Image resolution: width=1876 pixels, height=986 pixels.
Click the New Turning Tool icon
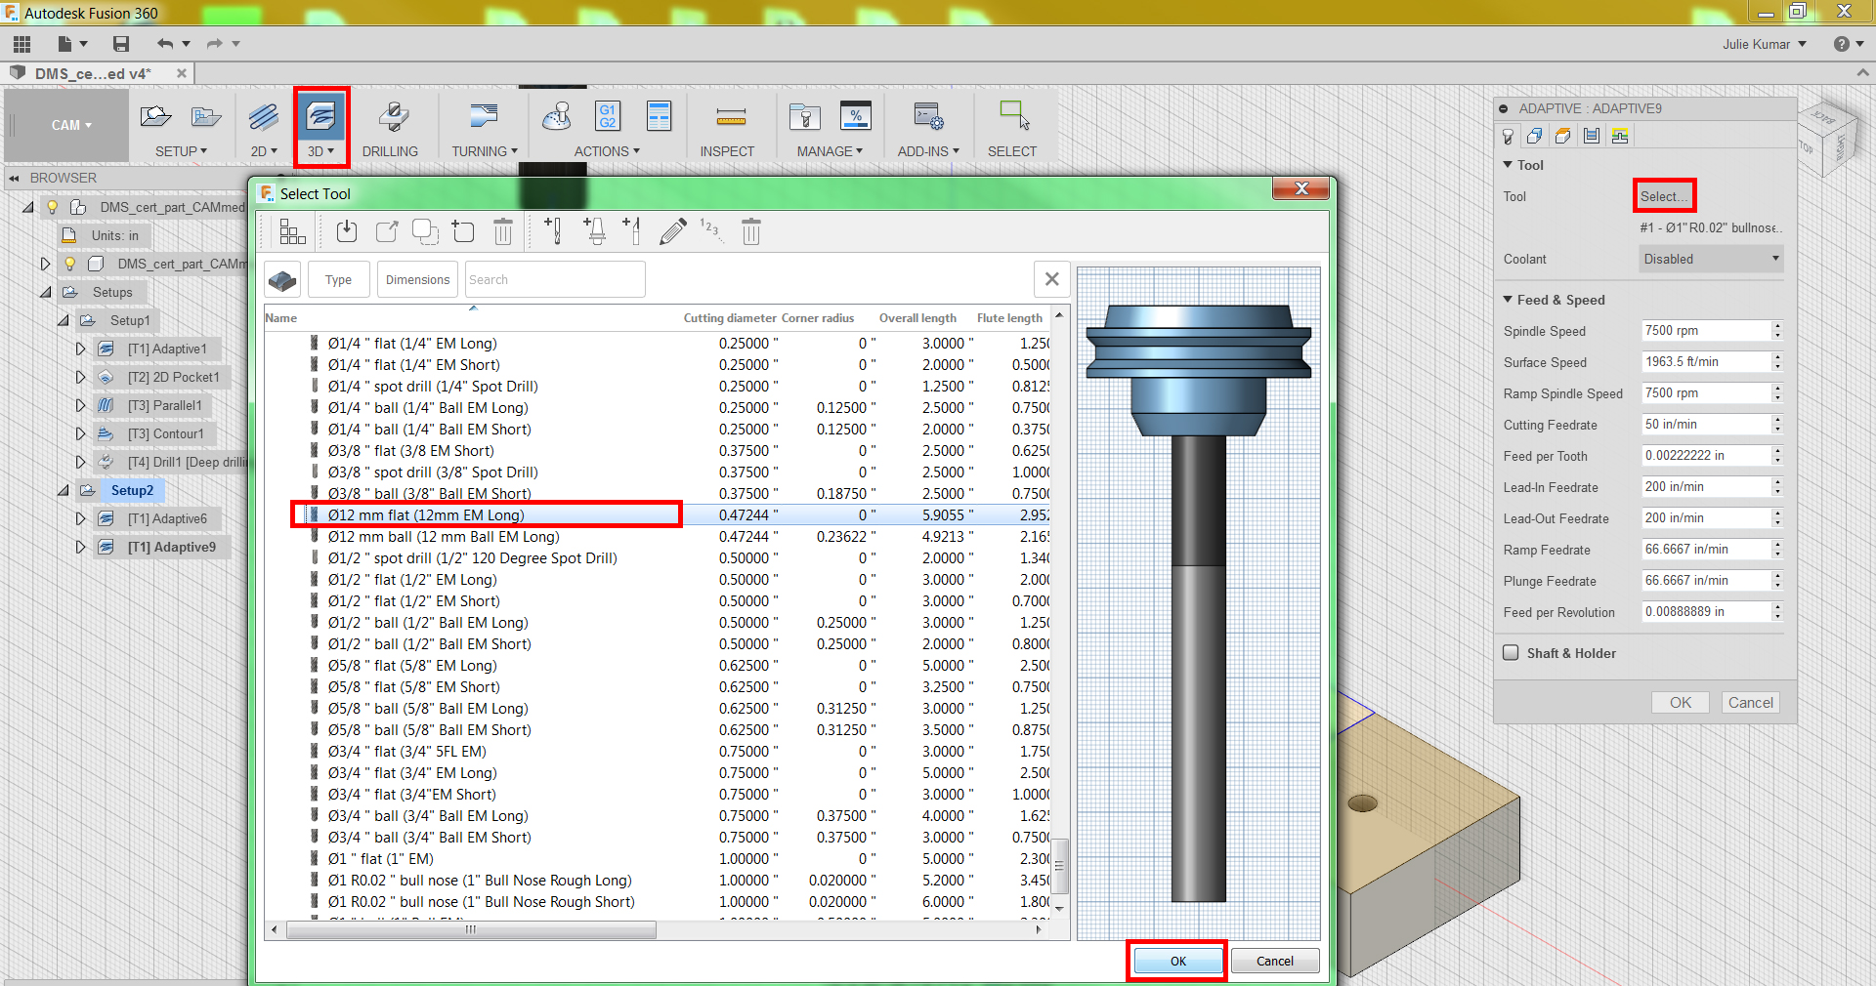coord(632,231)
